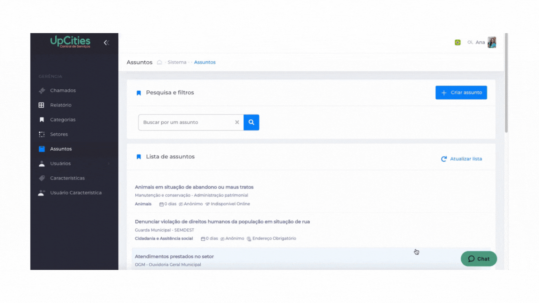
Task: Click Atualizar lista to refresh
Action: point(466,159)
